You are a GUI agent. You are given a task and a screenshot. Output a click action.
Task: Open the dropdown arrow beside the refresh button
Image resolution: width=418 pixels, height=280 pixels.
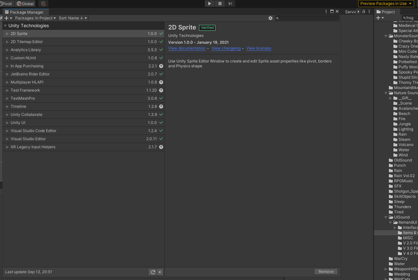click(x=160, y=272)
